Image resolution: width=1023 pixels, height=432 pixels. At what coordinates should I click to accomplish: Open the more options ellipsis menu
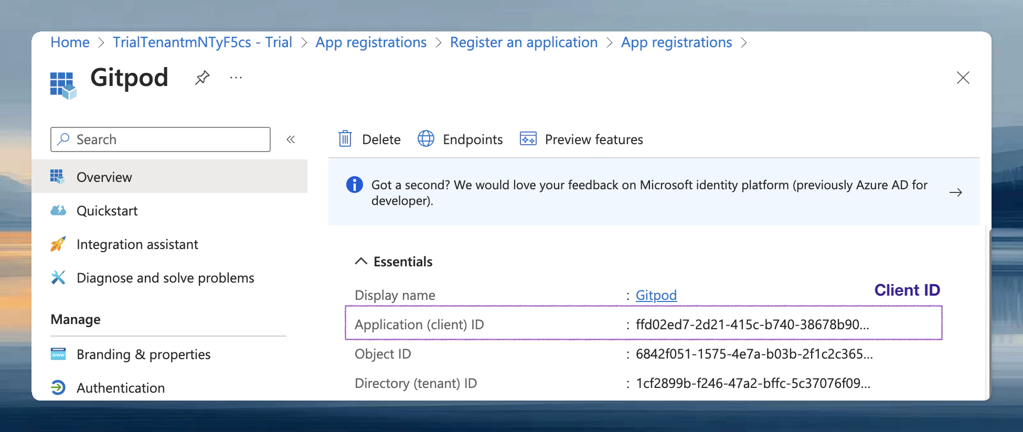(236, 78)
